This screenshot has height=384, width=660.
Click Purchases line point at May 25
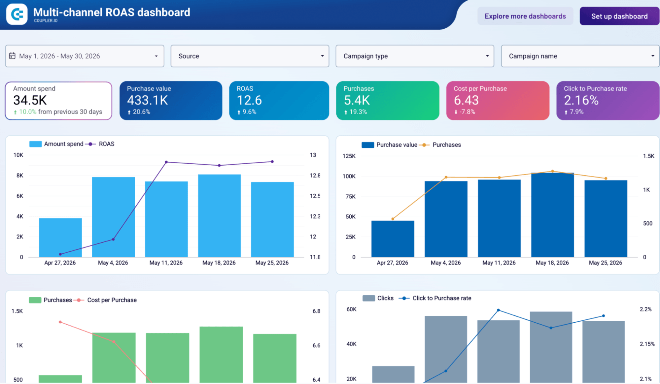pyautogui.click(x=606, y=178)
